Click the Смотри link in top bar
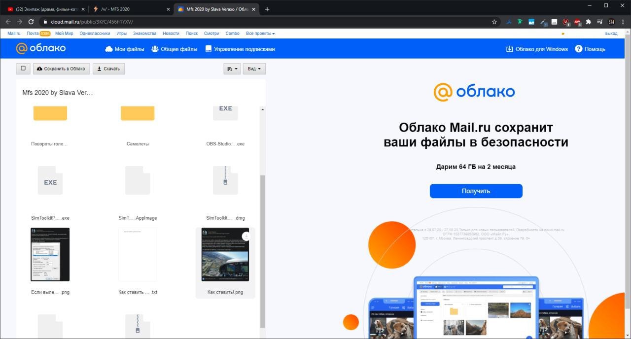 click(211, 34)
